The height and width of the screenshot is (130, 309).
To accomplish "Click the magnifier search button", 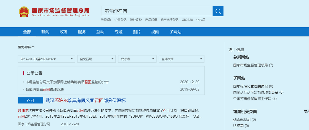I will pyautogui.click(x=218, y=11).
